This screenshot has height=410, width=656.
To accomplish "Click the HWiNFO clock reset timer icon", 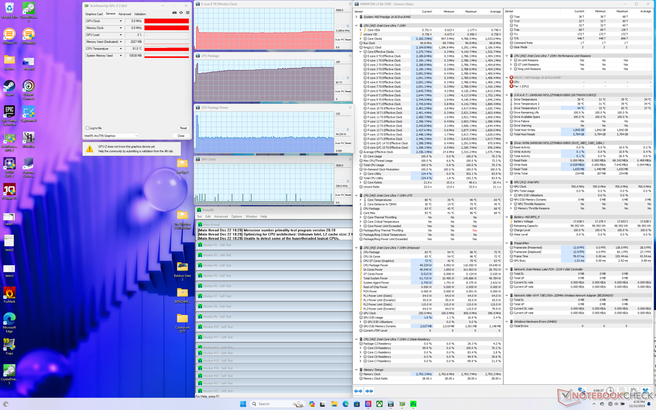I will [610, 391].
